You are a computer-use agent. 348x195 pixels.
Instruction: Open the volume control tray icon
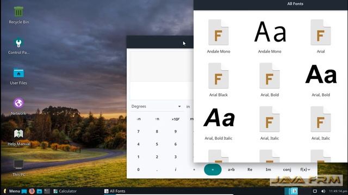click(x=324, y=191)
